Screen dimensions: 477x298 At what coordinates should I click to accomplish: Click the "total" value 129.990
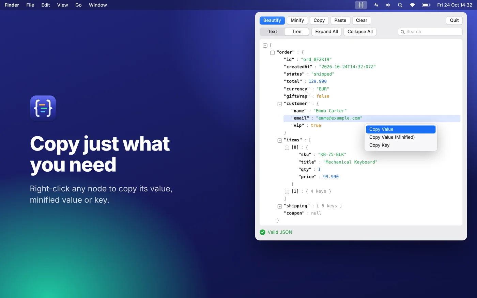[318, 81]
